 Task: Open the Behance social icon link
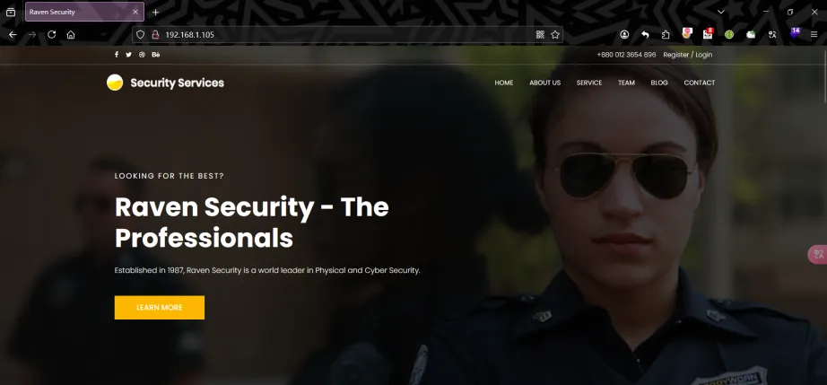(x=155, y=55)
